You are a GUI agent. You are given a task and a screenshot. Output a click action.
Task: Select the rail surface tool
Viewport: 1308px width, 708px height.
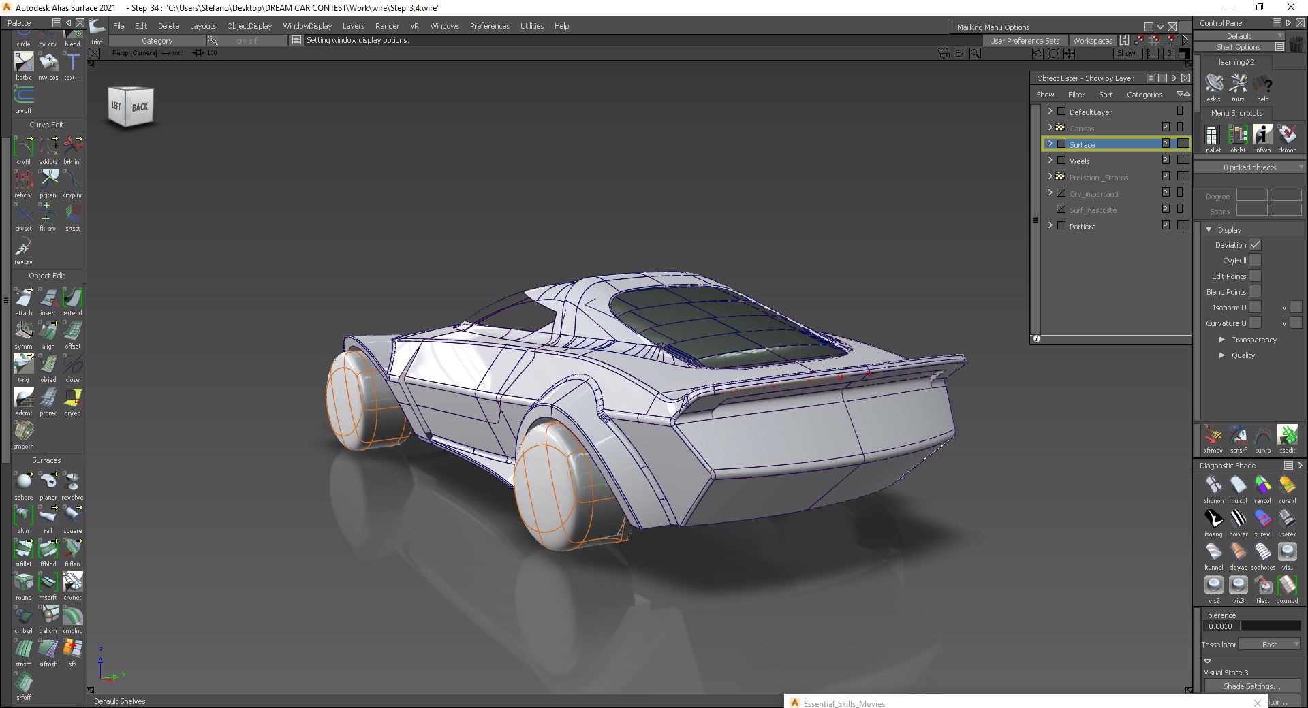[x=48, y=516]
